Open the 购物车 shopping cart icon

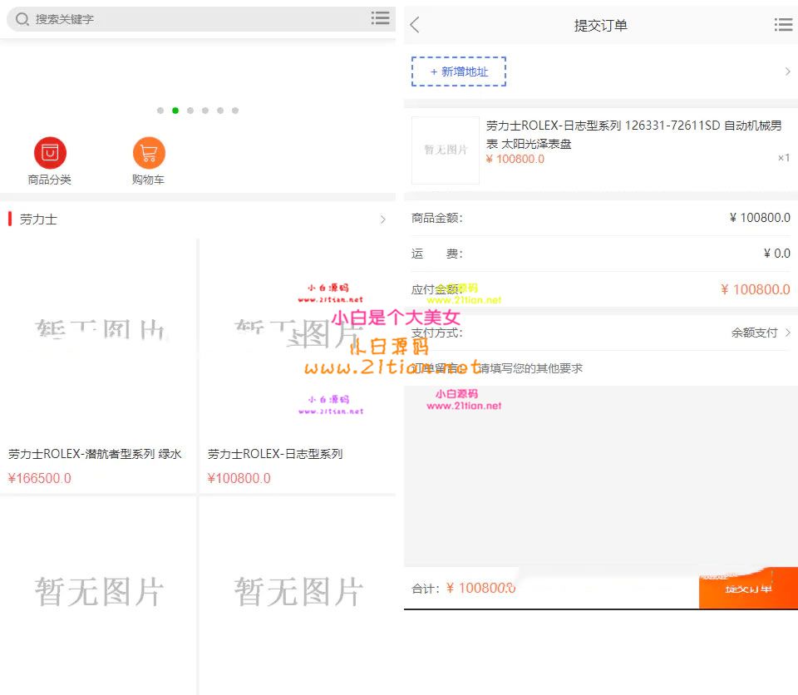[149, 152]
